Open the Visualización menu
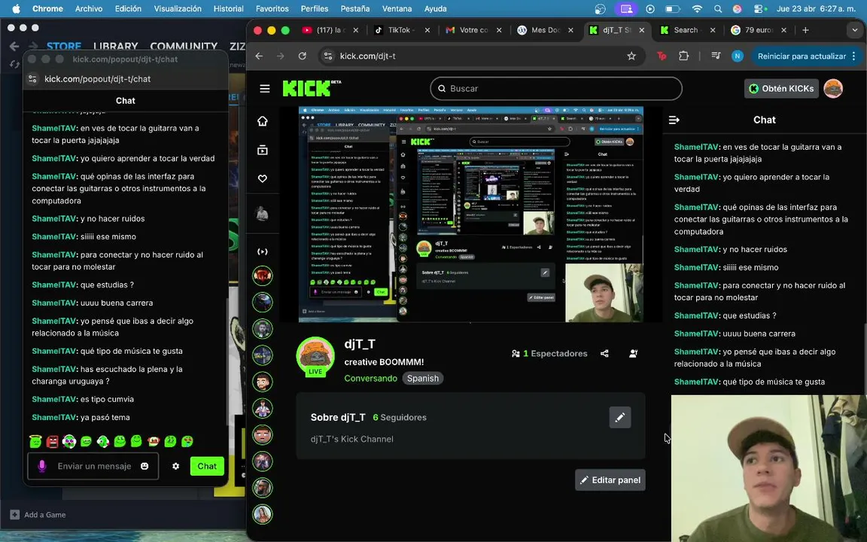Viewport: 867px width, 542px height. tap(178, 9)
